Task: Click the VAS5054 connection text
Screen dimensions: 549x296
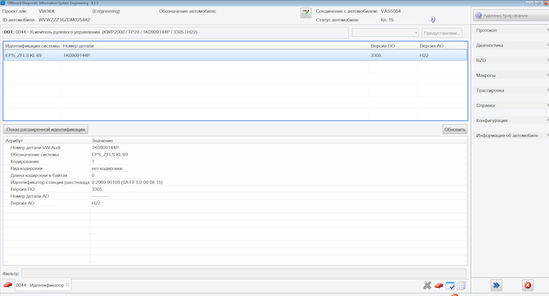Action: coord(391,11)
